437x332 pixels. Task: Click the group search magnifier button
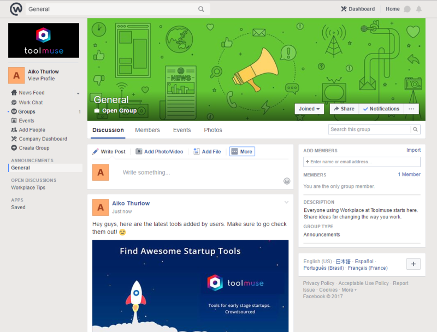point(415,129)
